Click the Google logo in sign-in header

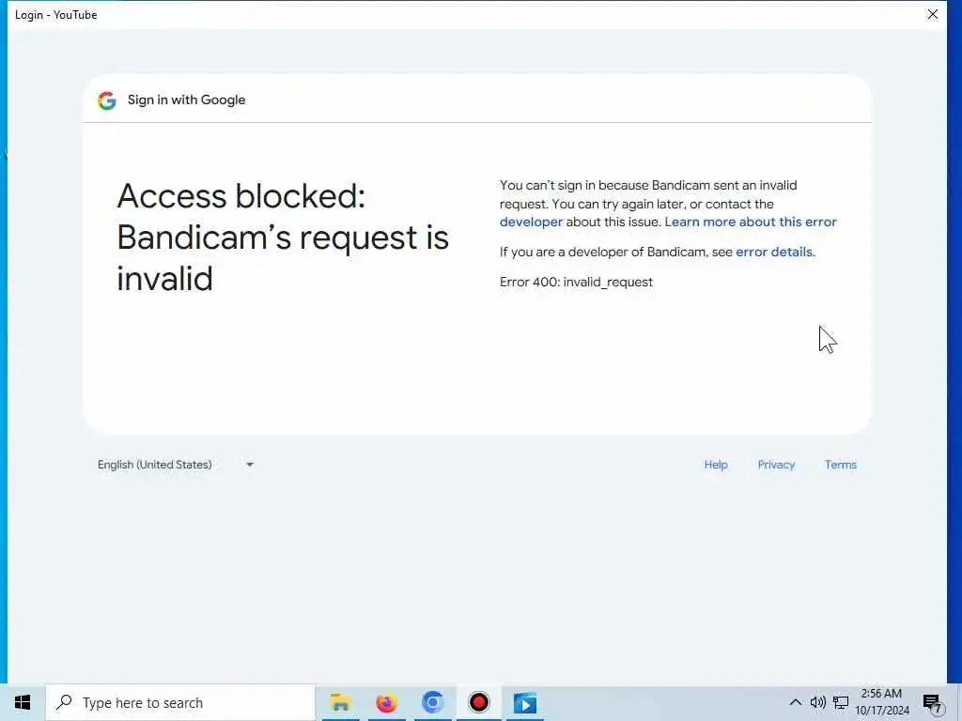click(x=107, y=100)
